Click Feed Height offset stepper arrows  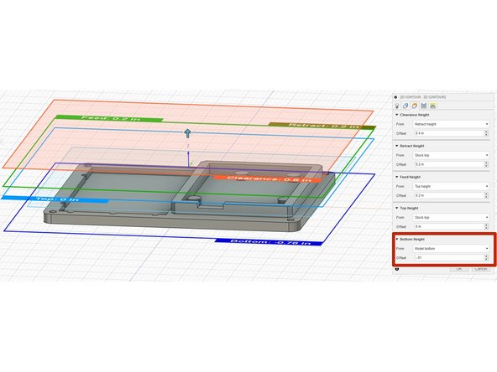click(x=487, y=195)
